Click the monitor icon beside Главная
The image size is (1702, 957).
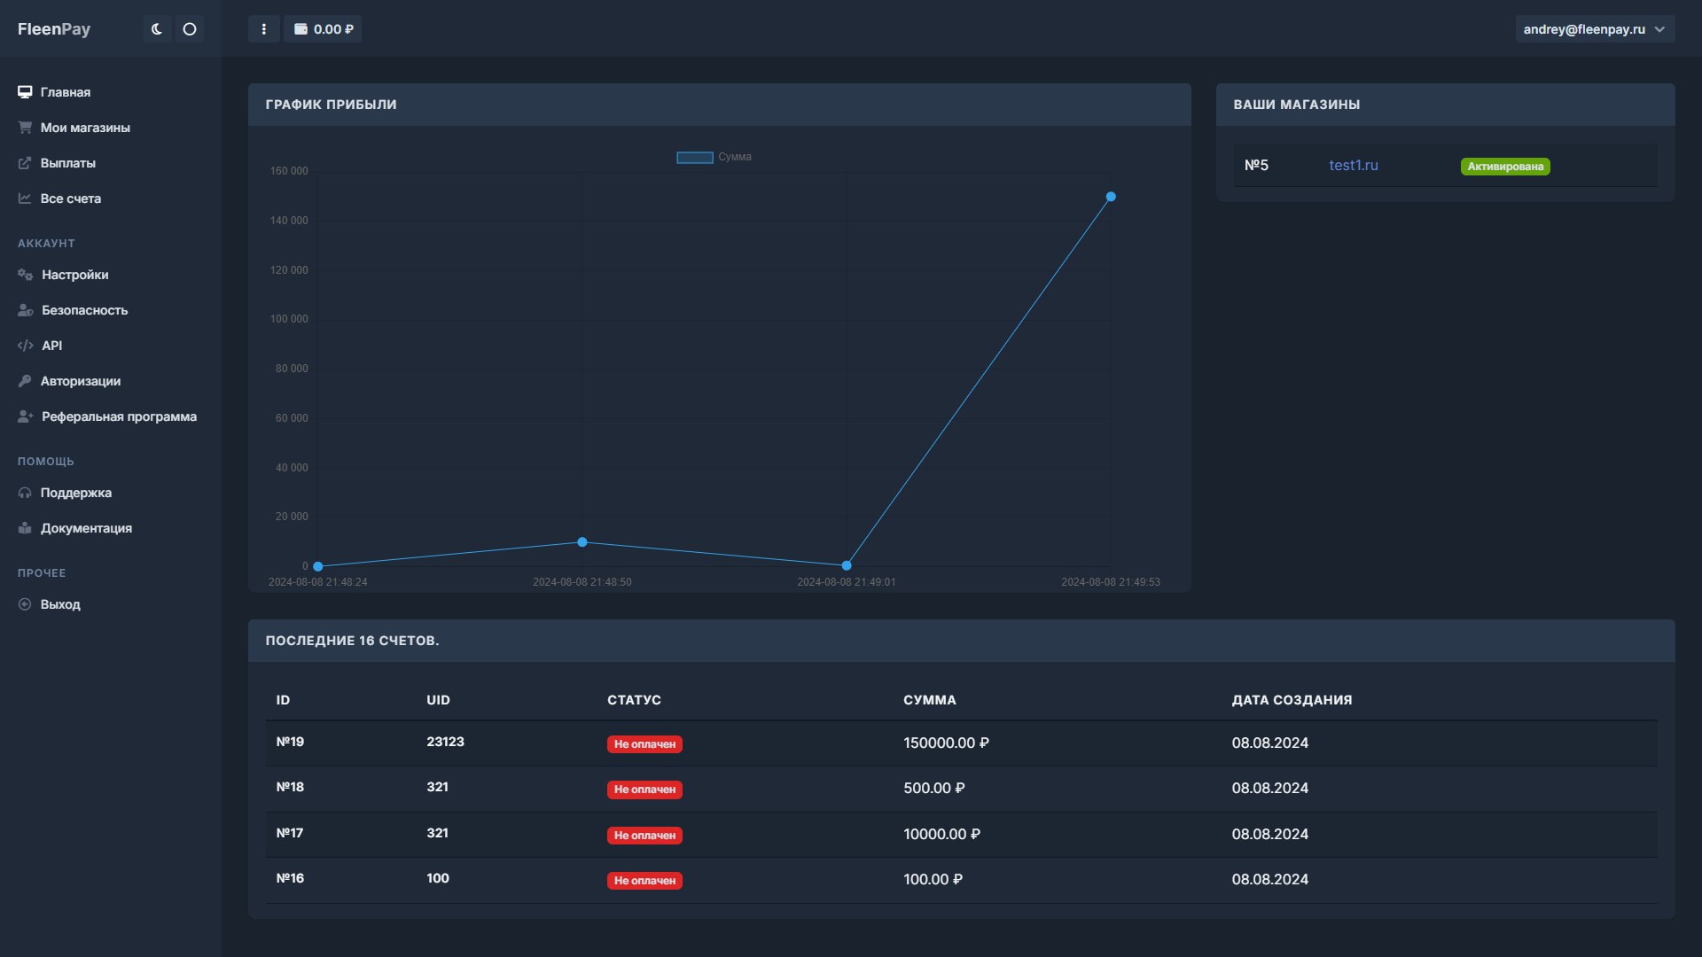coord(25,92)
